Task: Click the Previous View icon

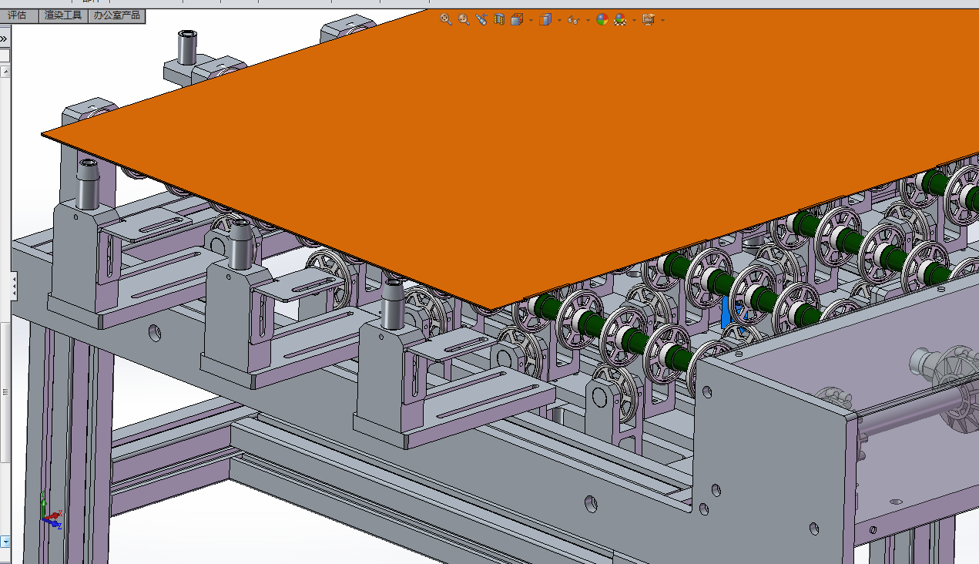Action: [x=481, y=20]
